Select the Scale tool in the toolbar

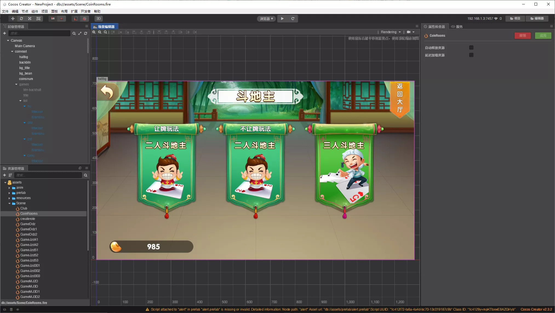(x=30, y=19)
